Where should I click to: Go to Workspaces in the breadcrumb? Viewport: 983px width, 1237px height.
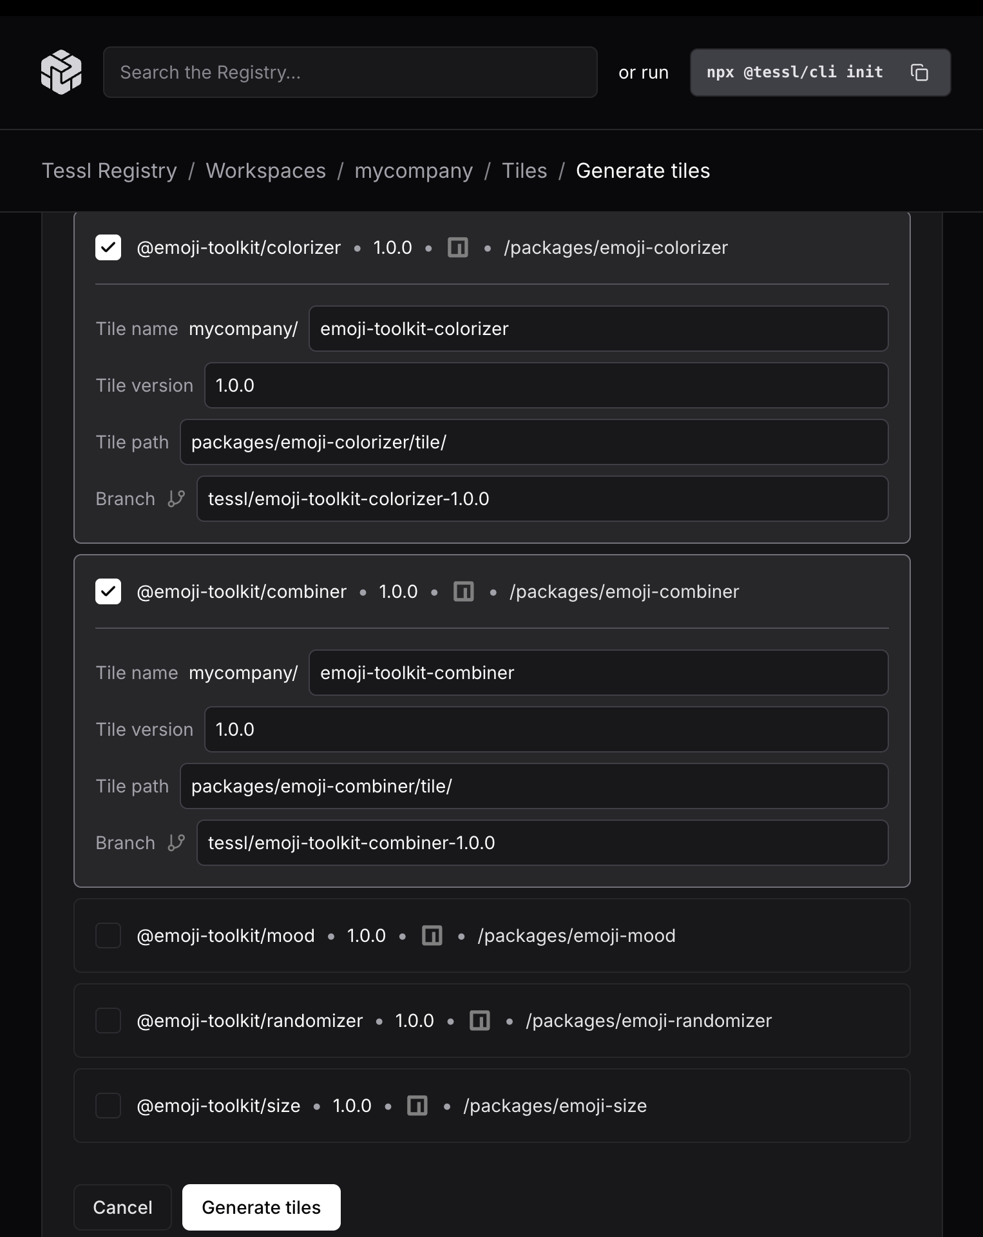[x=265, y=171]
